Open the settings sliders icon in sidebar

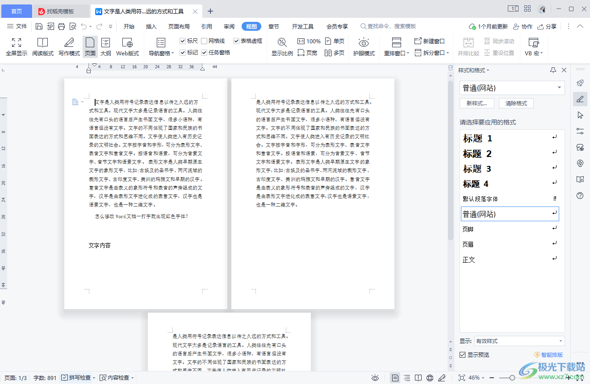point(580,131)
